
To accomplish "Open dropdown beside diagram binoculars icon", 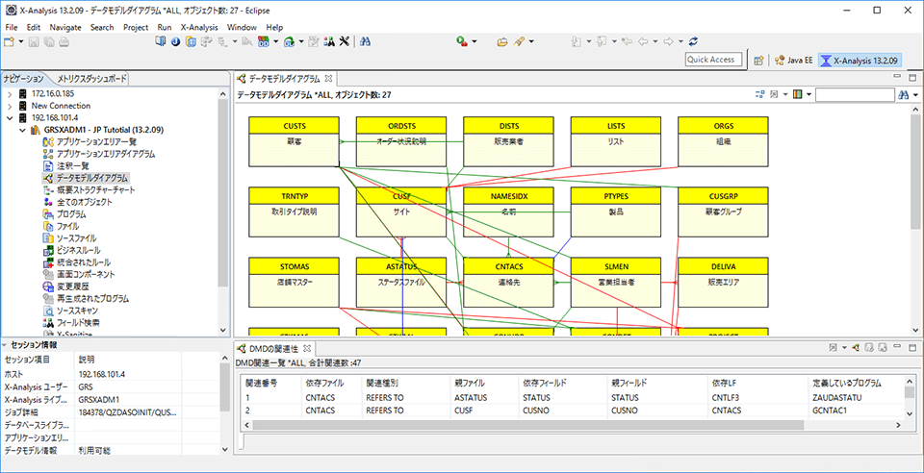I will (915, 95).
